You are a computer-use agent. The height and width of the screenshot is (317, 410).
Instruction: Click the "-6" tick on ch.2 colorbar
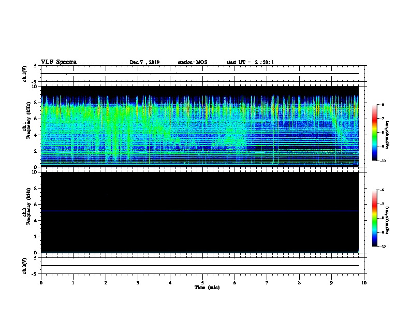(382, 190)
